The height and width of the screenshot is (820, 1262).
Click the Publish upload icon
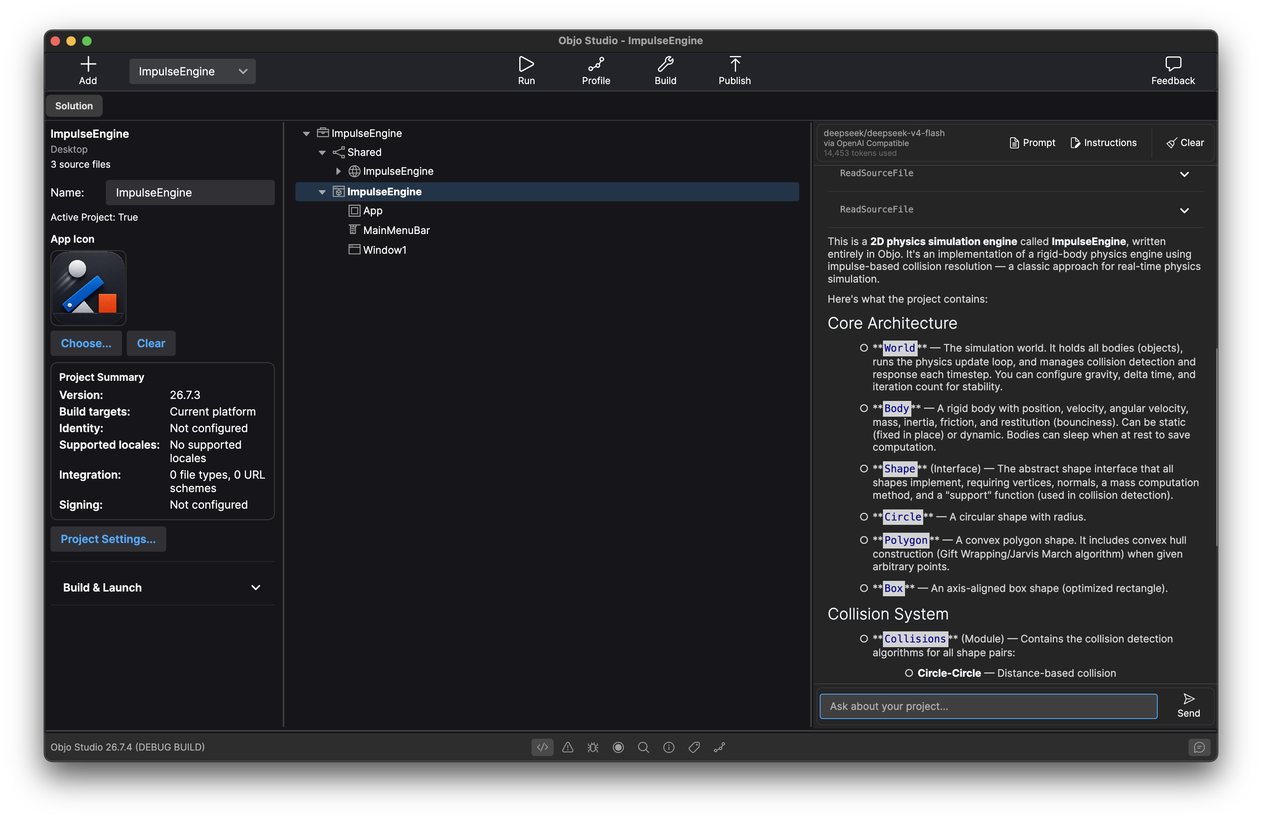click(x=734, y=65)
